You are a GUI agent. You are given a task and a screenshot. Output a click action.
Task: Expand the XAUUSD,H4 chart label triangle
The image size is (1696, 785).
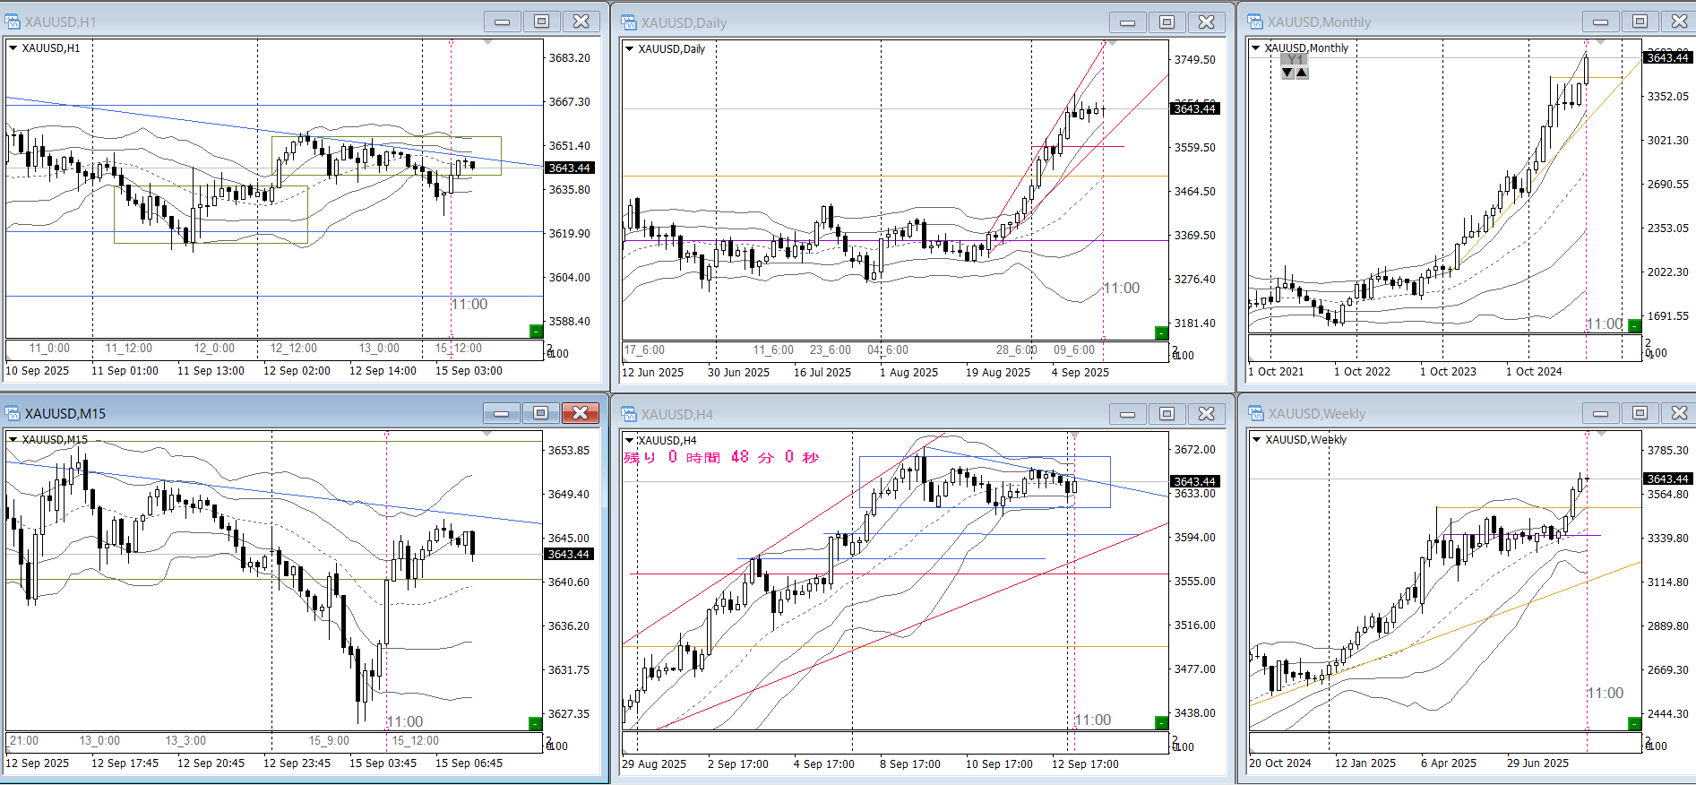point(629,440)
